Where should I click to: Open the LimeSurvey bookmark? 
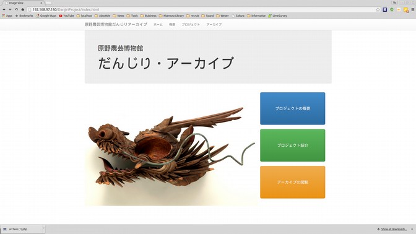click(x=277, y=15)
